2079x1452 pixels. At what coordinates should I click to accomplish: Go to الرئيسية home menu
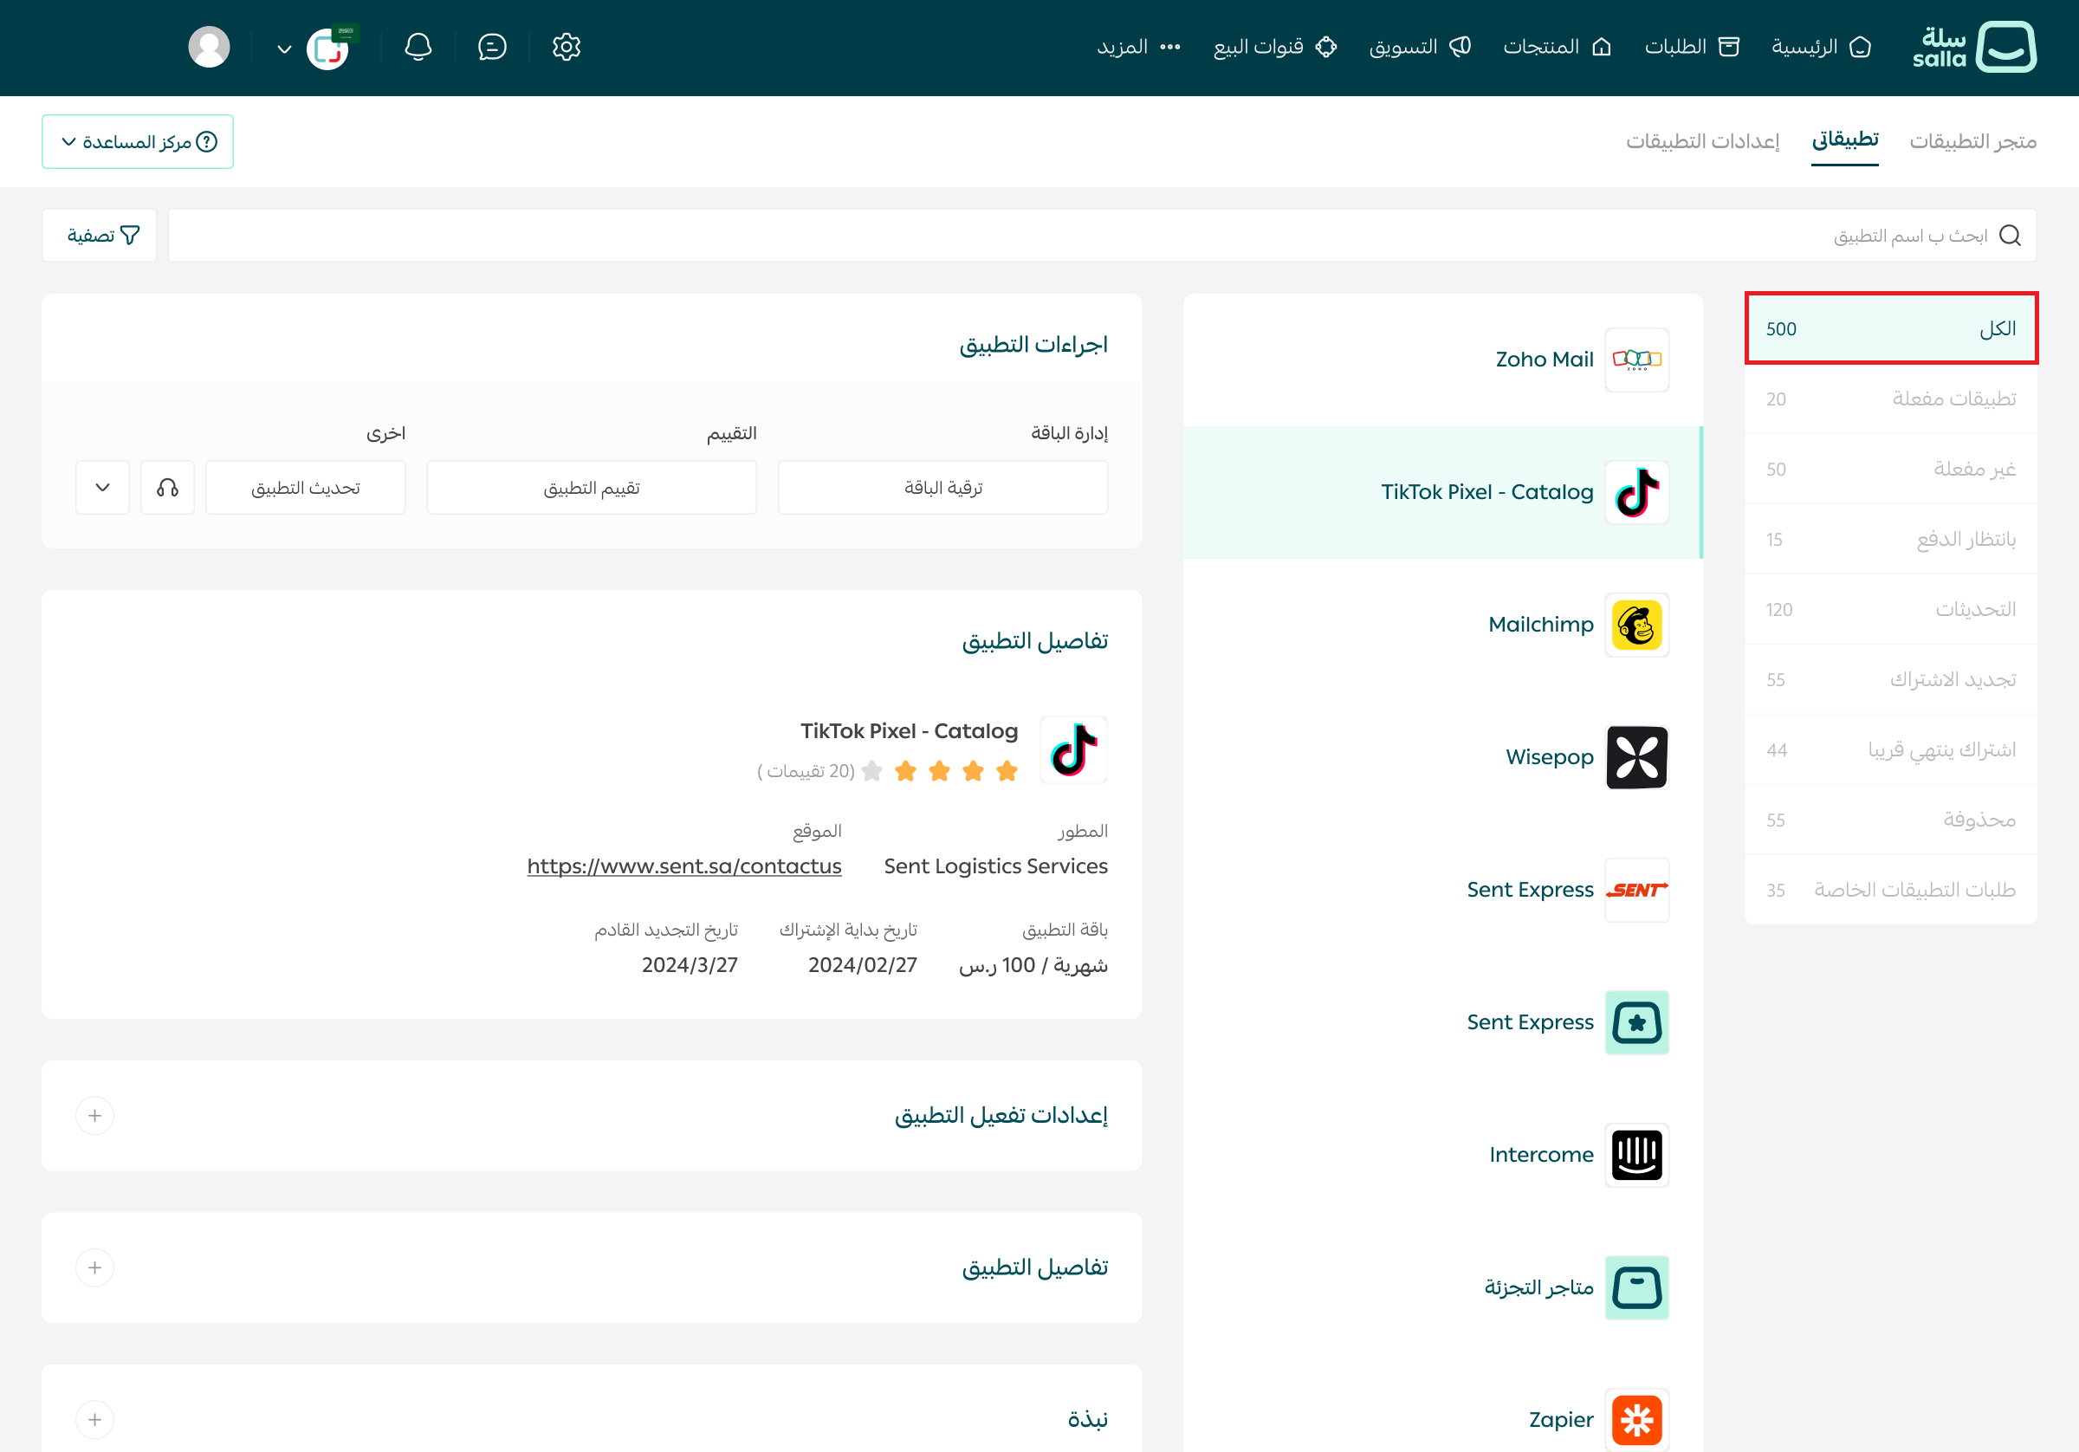[x=1821, y=47]
